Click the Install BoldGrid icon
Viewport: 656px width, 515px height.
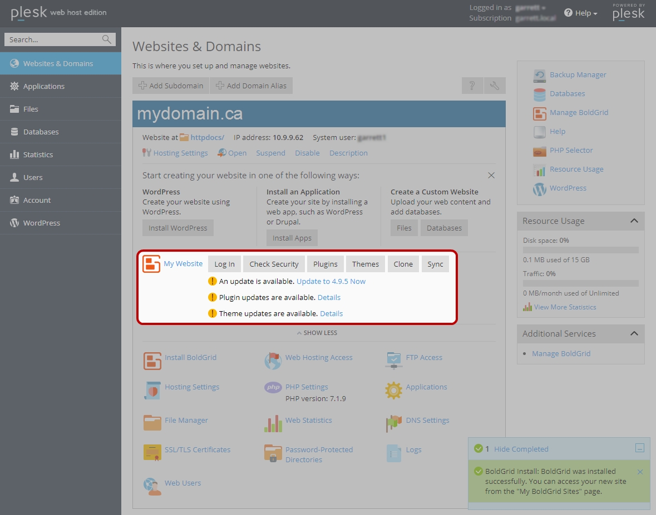click(152, 361)
